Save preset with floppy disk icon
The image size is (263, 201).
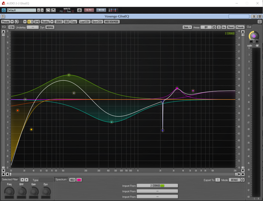[53, 10]
